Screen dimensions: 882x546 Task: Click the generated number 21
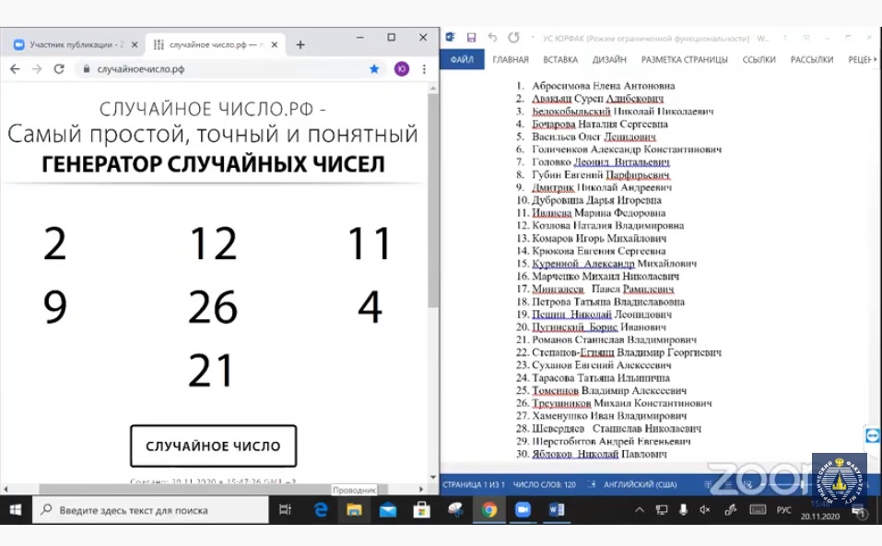(x=211, y=371)
